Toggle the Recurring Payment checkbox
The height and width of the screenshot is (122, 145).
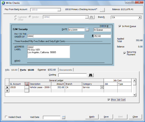click(x=125, y=53)
